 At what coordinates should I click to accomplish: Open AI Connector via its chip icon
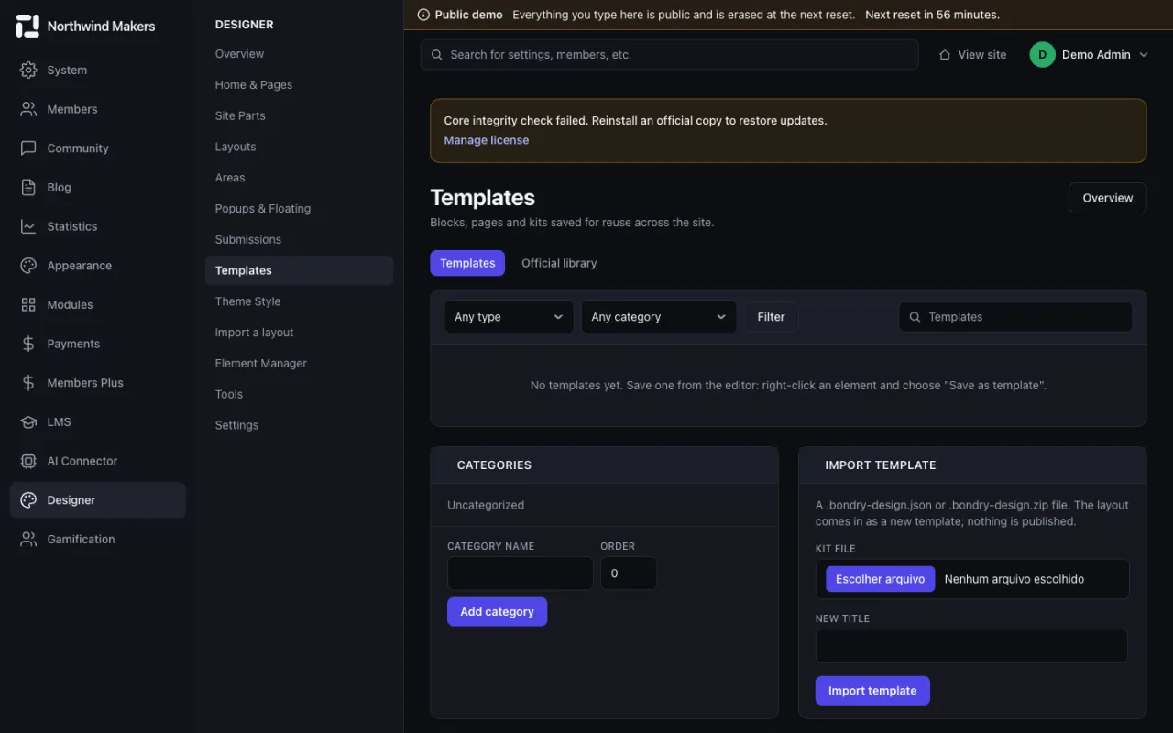[x=28, y=461]
